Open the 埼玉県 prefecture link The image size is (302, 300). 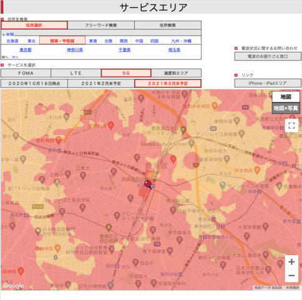174,50
